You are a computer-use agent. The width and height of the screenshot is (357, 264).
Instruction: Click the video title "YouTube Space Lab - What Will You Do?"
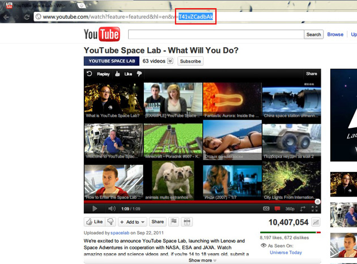[x=161, y=51]
